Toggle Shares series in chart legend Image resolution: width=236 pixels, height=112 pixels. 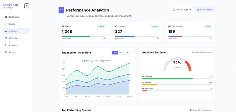[x=95, y=61]
